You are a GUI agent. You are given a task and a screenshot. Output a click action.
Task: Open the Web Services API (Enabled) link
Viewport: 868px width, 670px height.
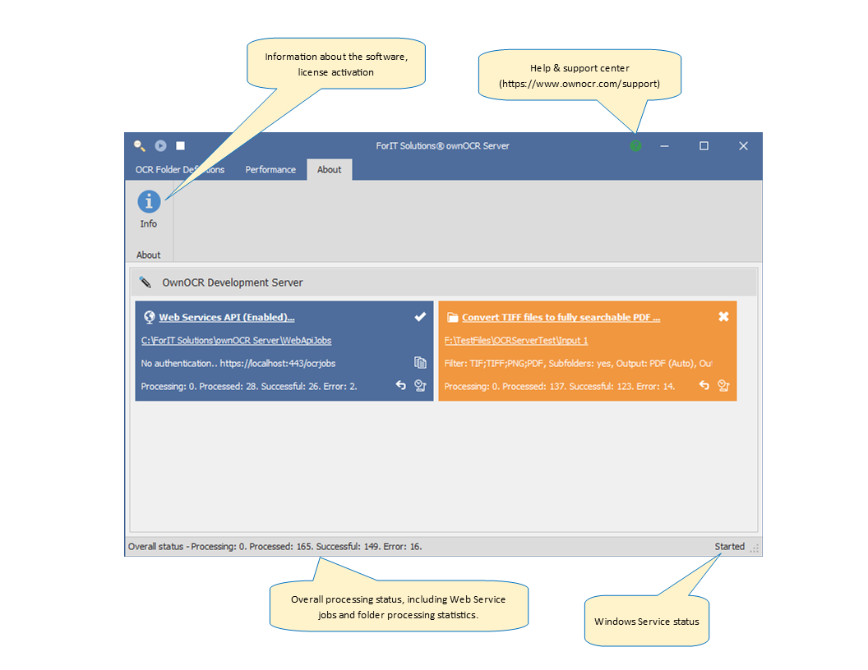point(226,317)
